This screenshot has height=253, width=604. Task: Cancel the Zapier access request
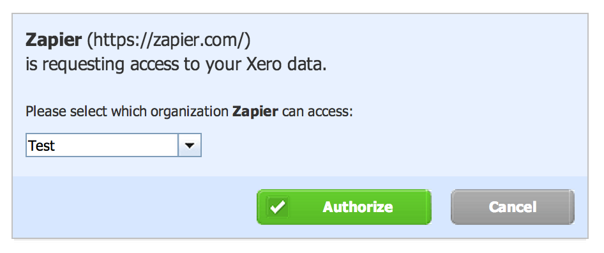[x=512, y=207]
